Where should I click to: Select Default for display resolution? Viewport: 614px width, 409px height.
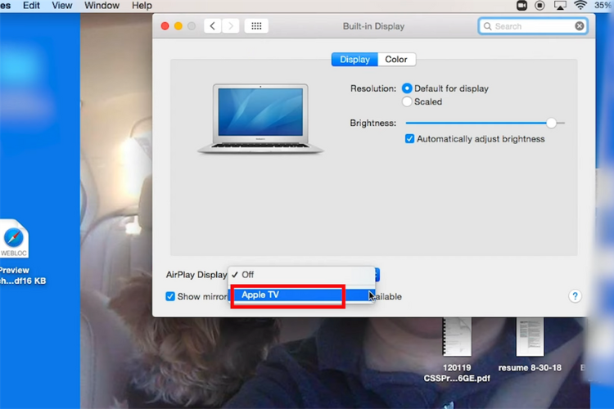point(407,88)
